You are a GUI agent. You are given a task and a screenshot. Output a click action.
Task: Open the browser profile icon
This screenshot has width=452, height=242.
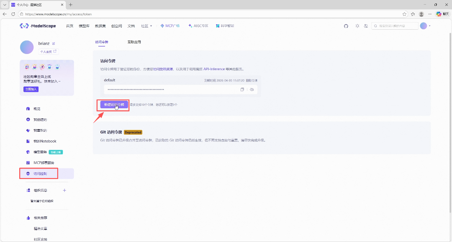click(x=421, y=14)
